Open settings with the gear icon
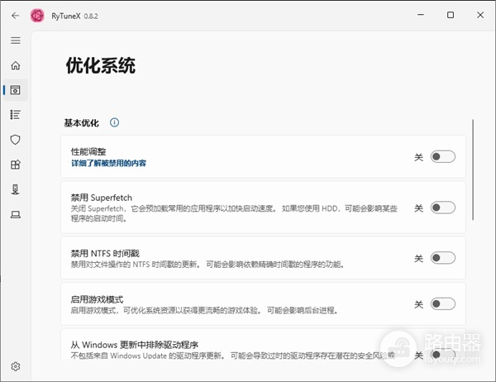This screenshot has height=382, width=496. [16, 366]
